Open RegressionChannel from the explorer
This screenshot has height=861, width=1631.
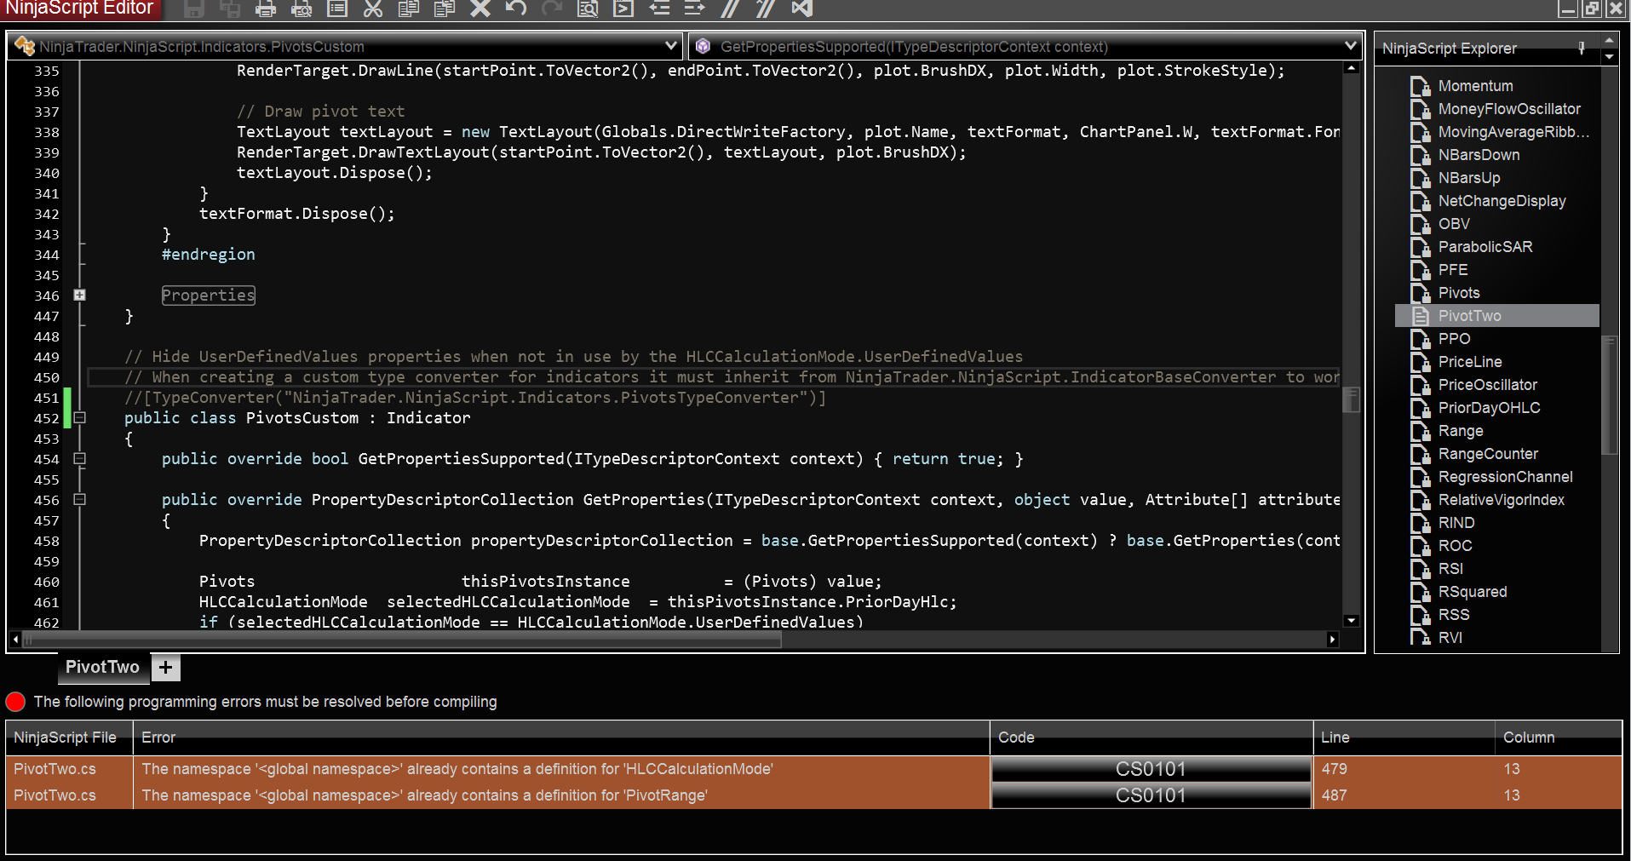pyautogui.click(x=1505, y=477)
